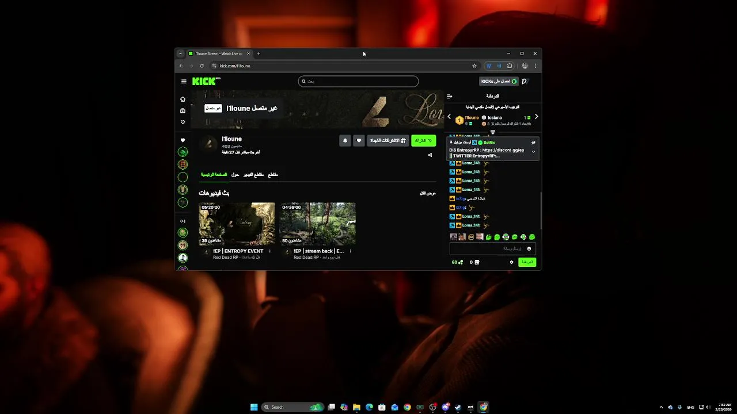This screenshot has width=737, height=414.
Task: Click the kick.com/l1loune address bar
Action: 344,66
